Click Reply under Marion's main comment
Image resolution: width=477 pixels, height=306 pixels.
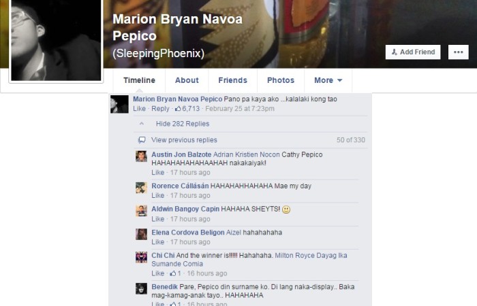[160, 109]
